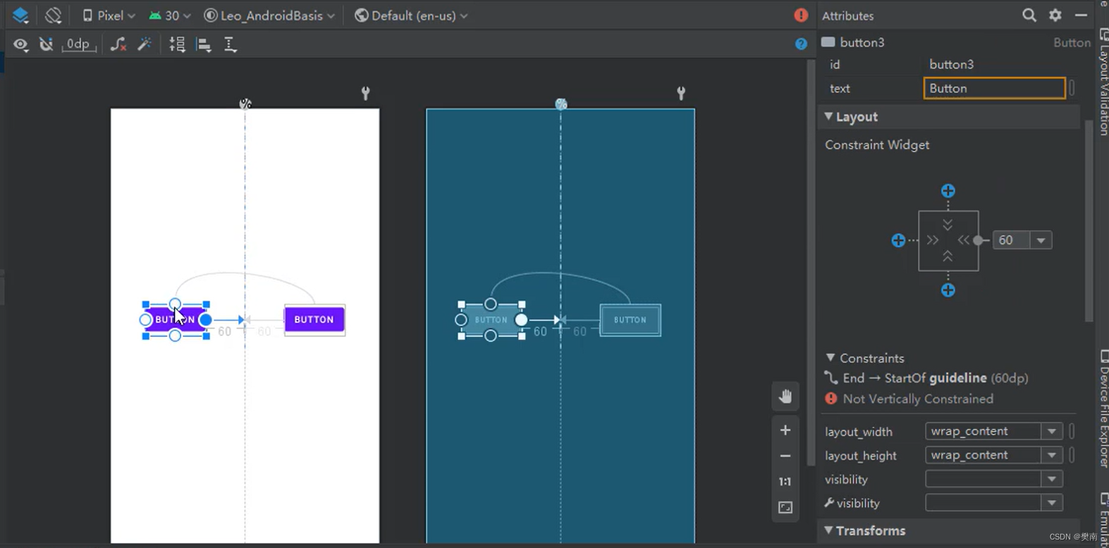The width and height of the screenshot is (1109, 548).
Task: Select the pan hand tool
Action: coord(785,396)
